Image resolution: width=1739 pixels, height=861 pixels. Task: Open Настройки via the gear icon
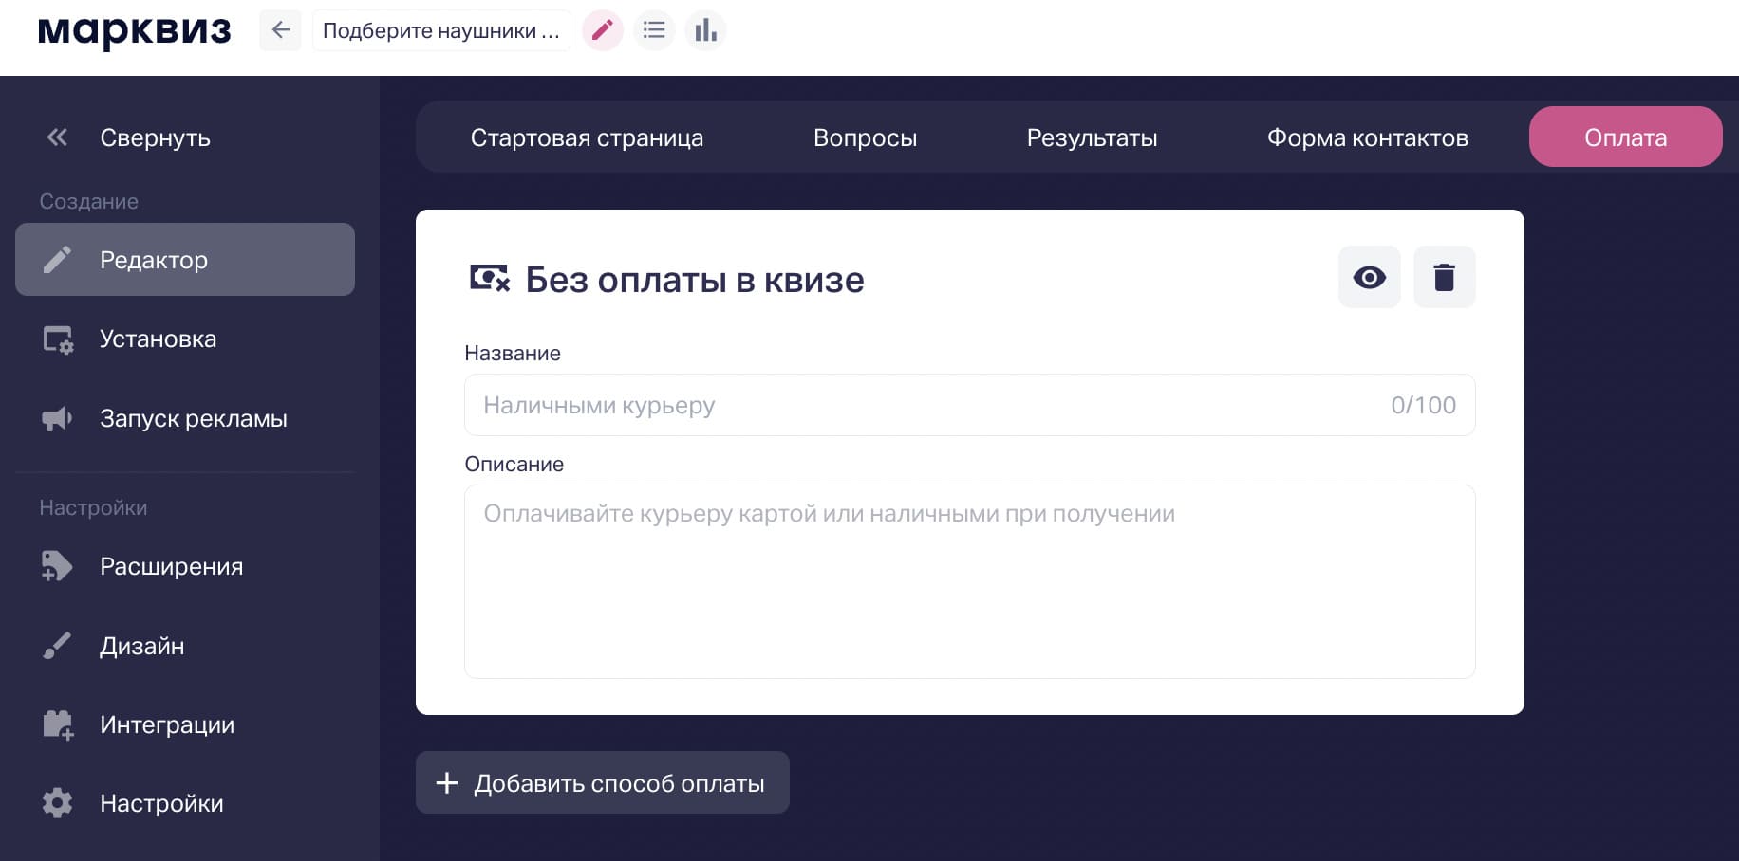[57, 803]
